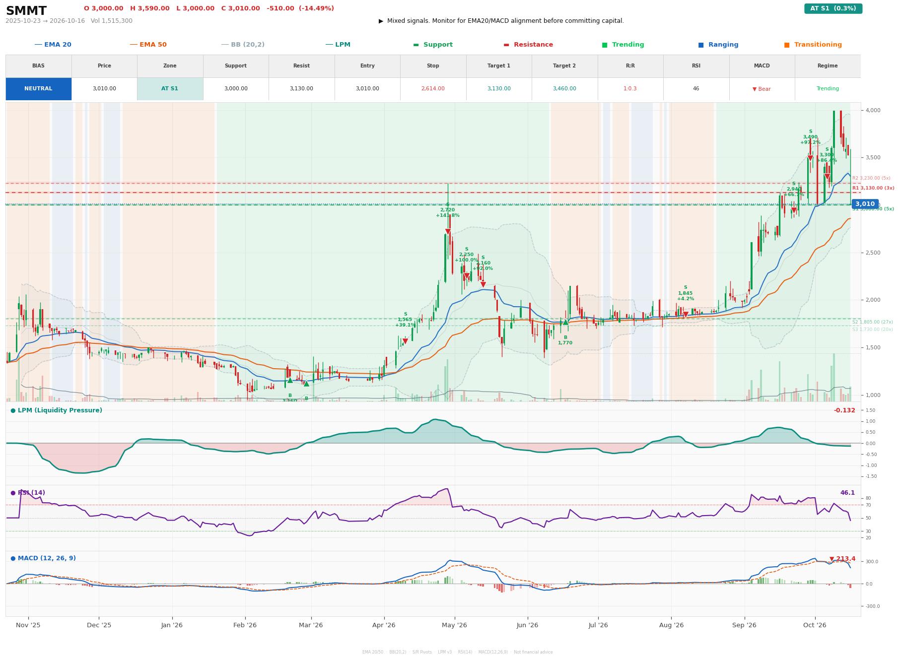Click the AT S1 (0.3%) badge
Screen dimensions: 900x660
(x=833, y=8)
